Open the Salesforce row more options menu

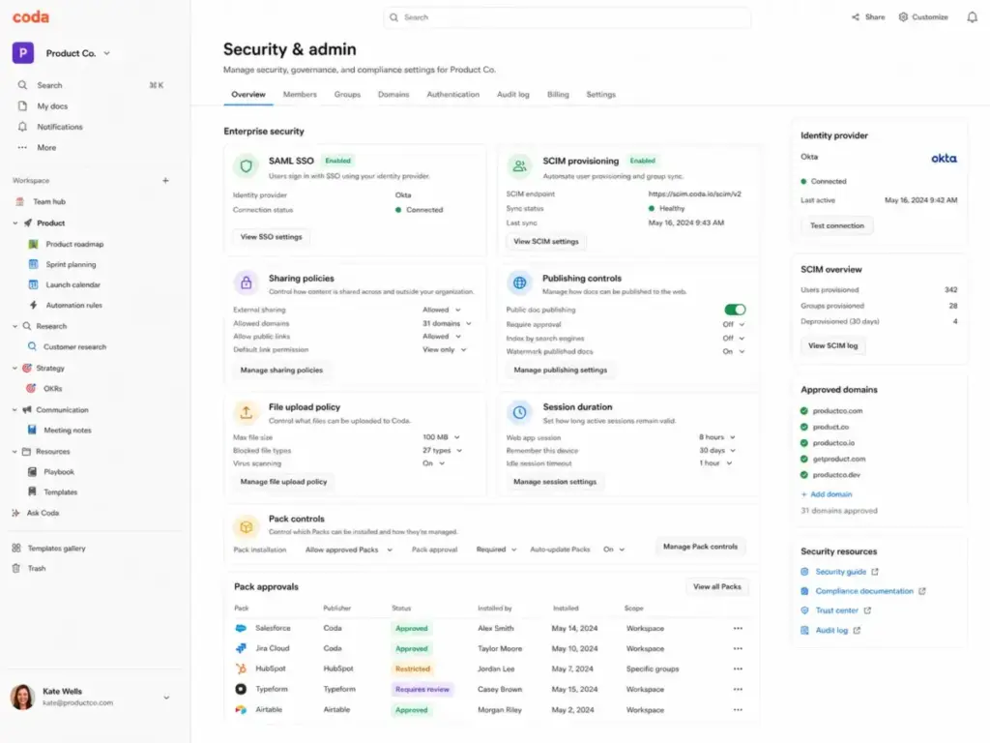(738, 629)
